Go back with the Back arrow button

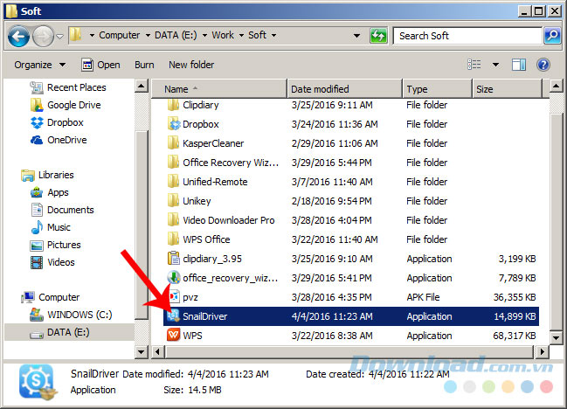(18, 36)
